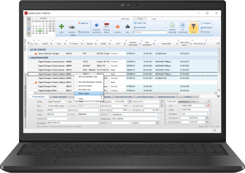
Task: Collapse the ENGIN/TRANSPORT group
Action: pos(29,58)
